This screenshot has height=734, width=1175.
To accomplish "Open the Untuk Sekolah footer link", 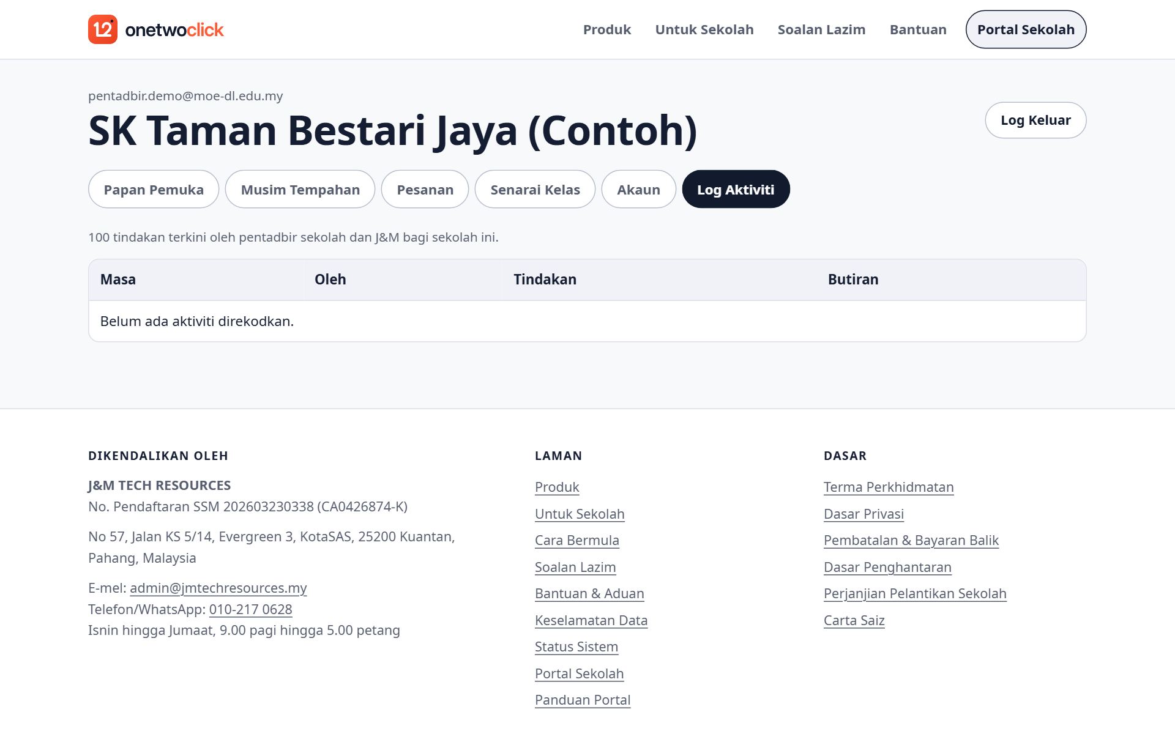I will (x=580, y=514).
